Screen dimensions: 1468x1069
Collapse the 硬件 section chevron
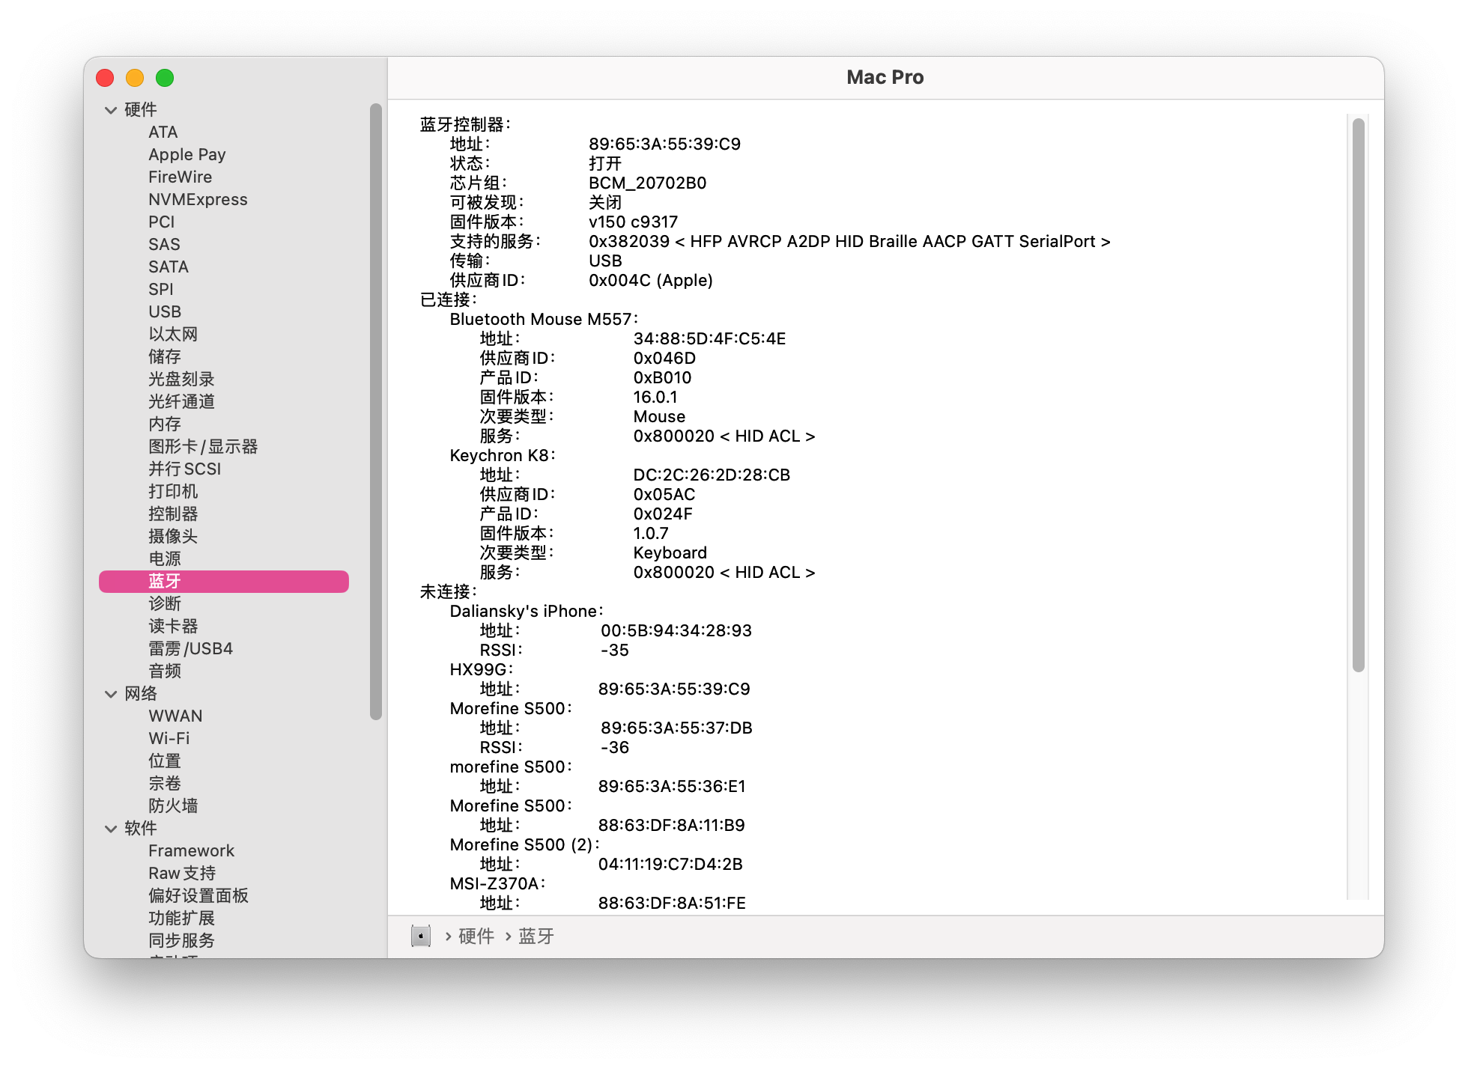point(111,110)
